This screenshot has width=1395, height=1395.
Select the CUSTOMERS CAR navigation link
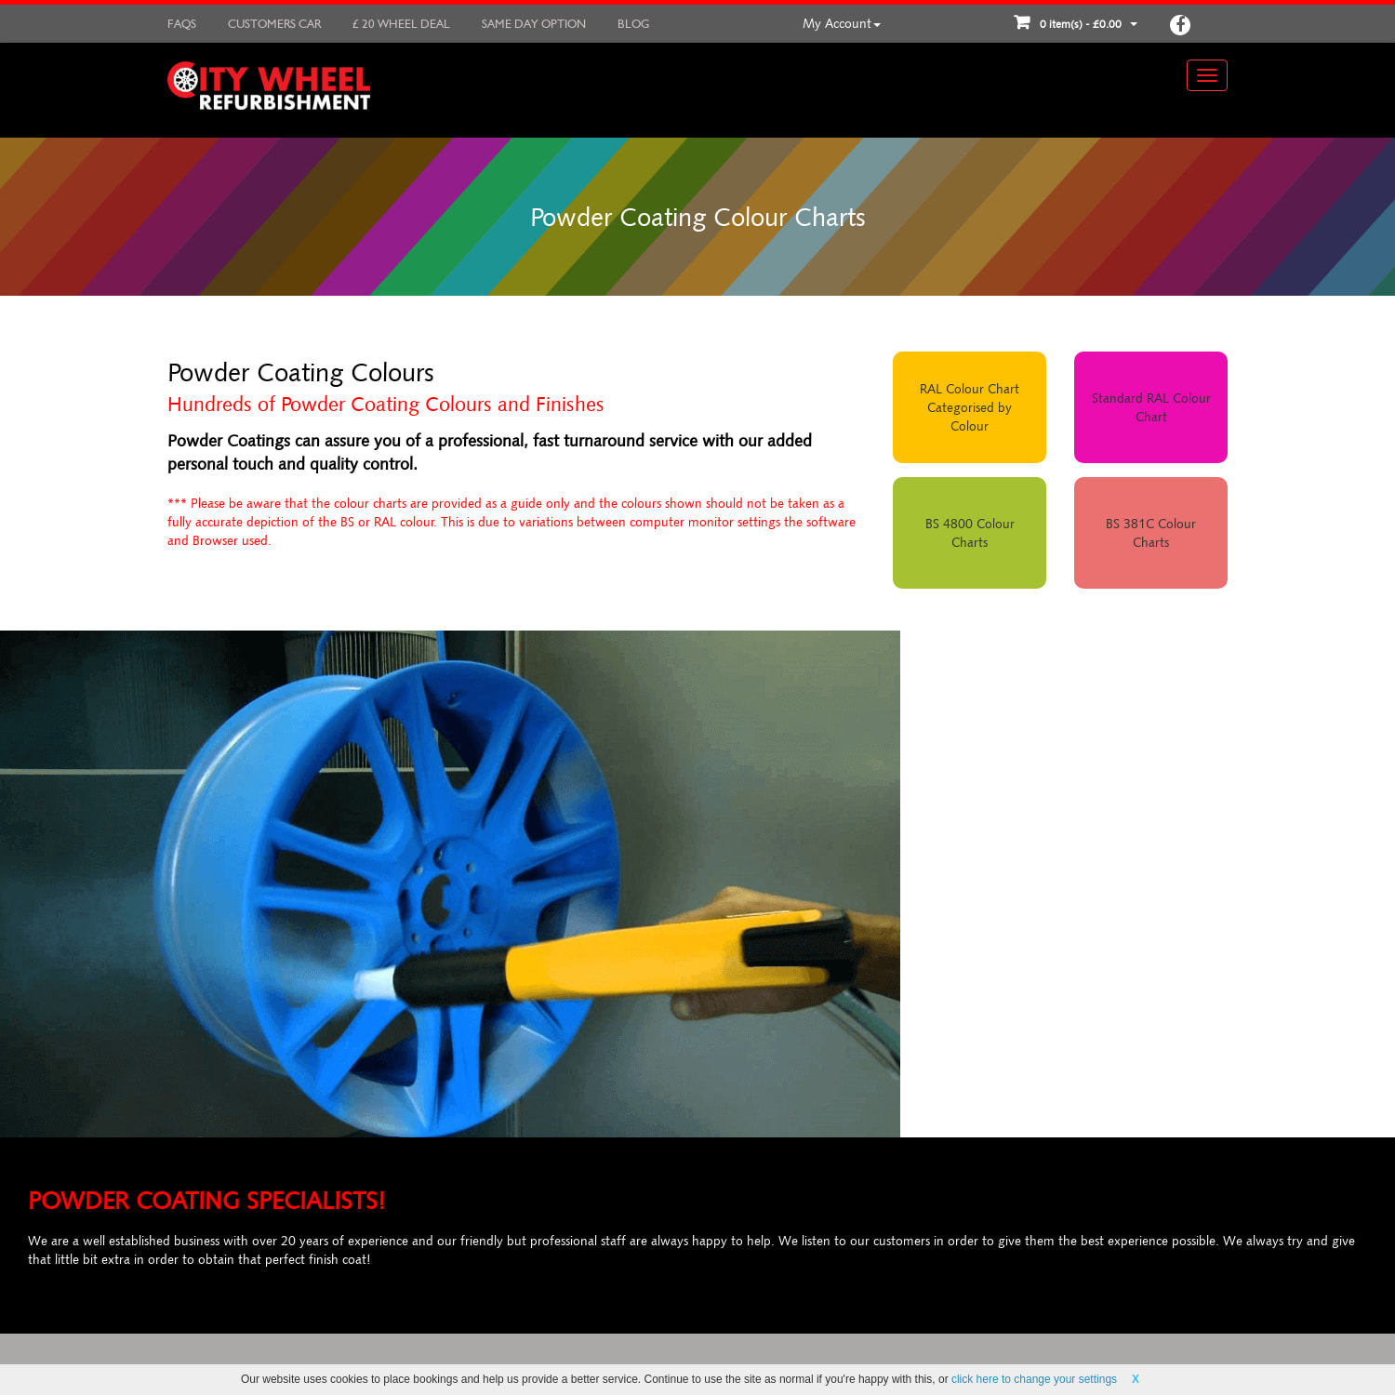tap(273, 23)
